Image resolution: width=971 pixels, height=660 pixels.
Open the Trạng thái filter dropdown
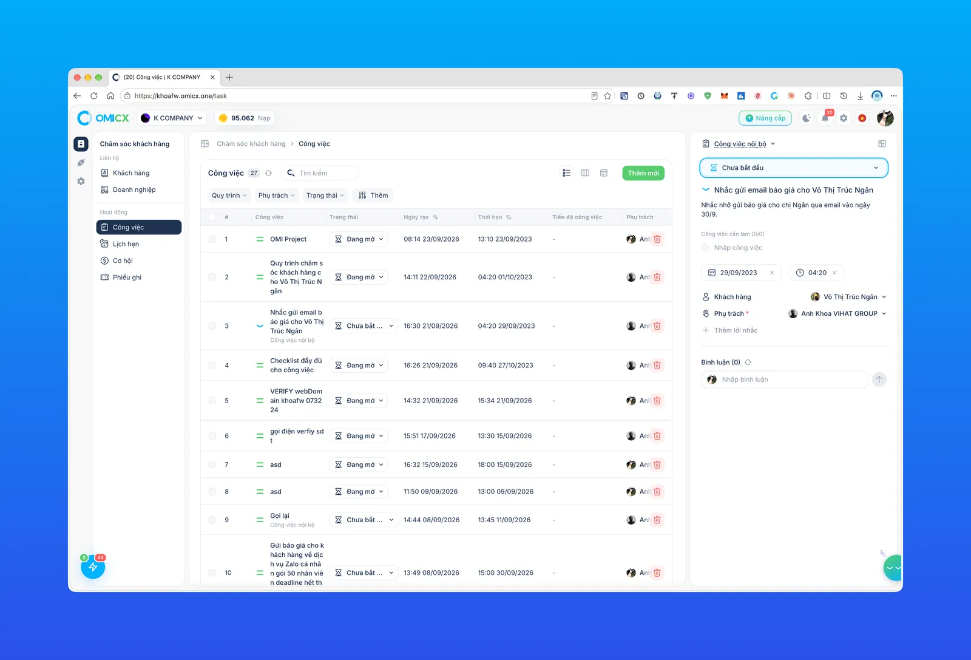click(325, 196)
